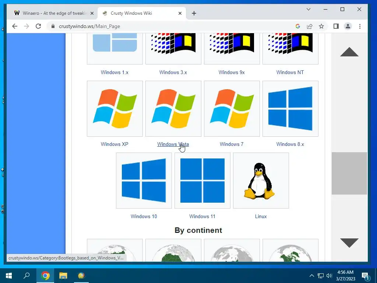Close the Winaero tab
The width and height of the screenshot is (377, 283).
pos(92,13)
